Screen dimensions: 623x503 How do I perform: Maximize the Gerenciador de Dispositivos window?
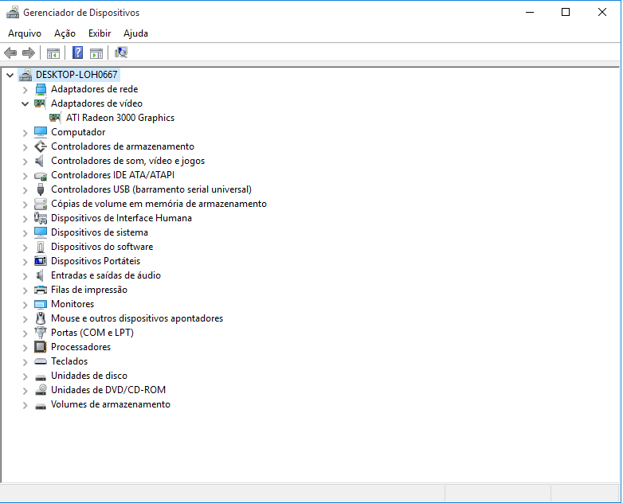tap(566, 12)
